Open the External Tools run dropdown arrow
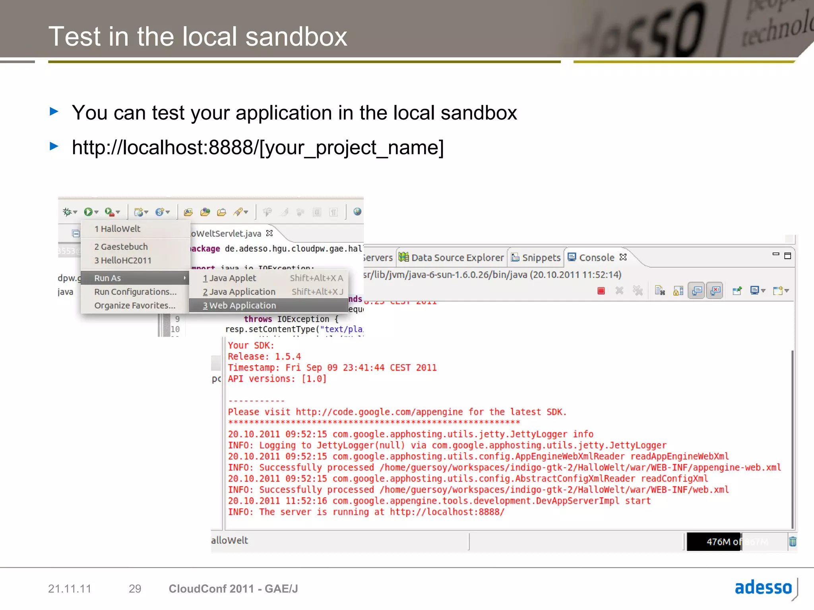The width and height of the screenshot is (814, 610). click(118, 212)
